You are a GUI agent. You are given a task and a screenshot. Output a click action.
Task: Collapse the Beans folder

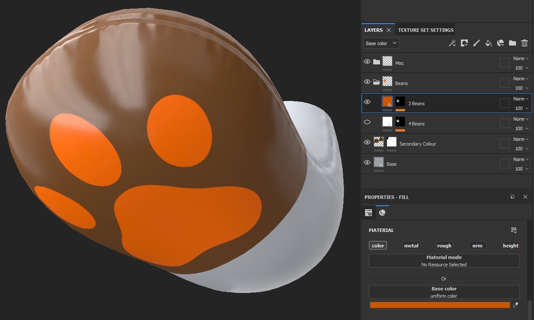click(x=376, y=82)
